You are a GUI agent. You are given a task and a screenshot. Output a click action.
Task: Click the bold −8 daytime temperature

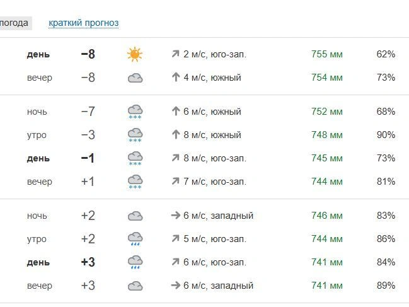[88, 54]
